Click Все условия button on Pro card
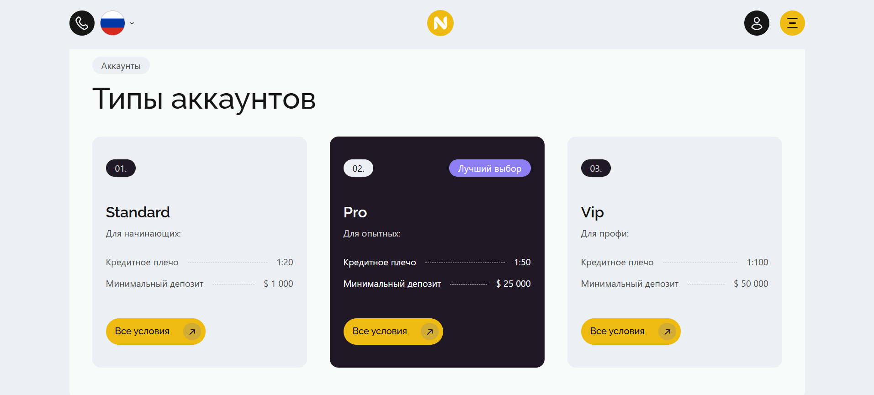The height and width of the screenshot is (395, 874). 393,332
